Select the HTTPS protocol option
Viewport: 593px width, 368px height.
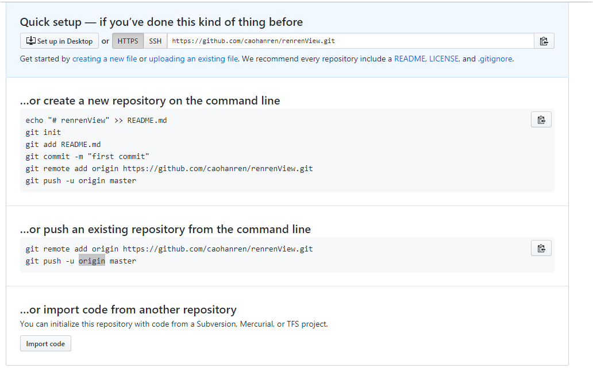pos(128,41)
